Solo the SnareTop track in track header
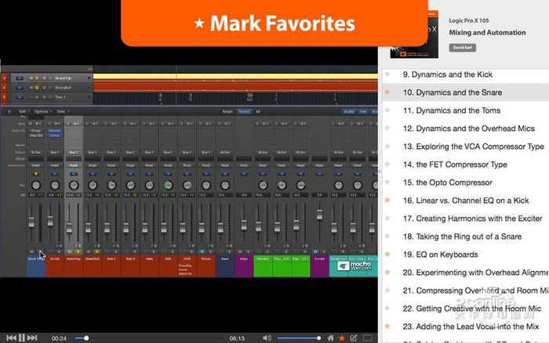 click(x=37, y=78)
